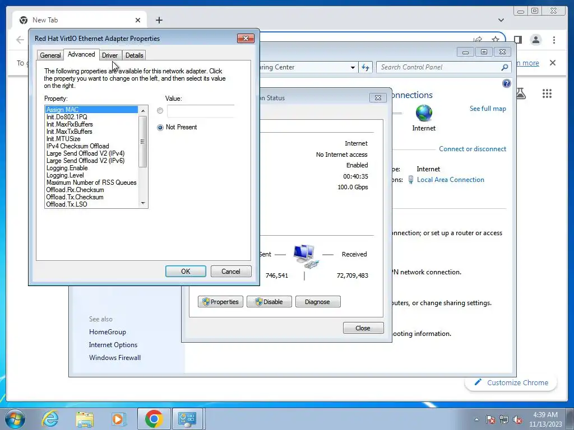Dismiss the Chrome info bar
Screen dimensions: 574x430
coord(553,63)
